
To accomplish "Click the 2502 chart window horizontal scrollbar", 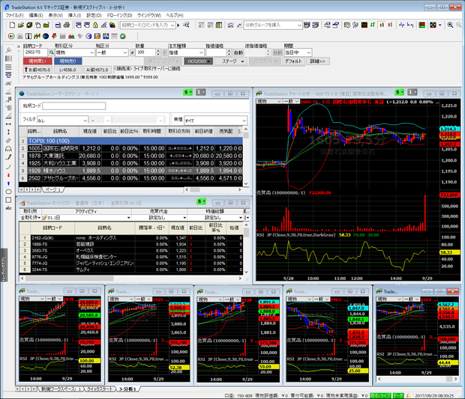I will click(418, 379).
